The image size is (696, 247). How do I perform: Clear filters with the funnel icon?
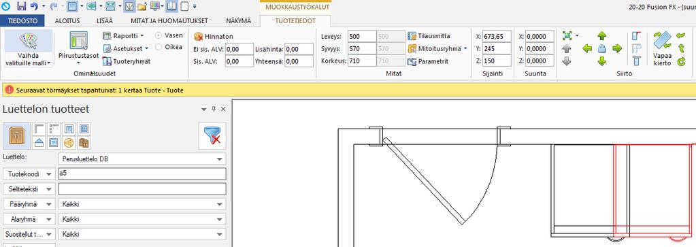pos(212,135)
